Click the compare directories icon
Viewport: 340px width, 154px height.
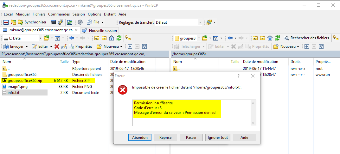pos(6,22)
